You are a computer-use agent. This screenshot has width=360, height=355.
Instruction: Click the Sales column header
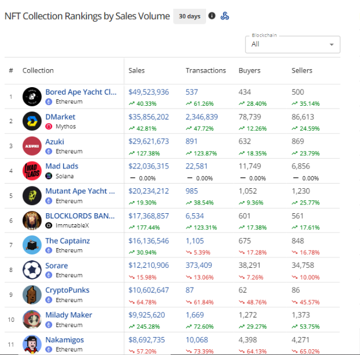[x=136, y=70]
